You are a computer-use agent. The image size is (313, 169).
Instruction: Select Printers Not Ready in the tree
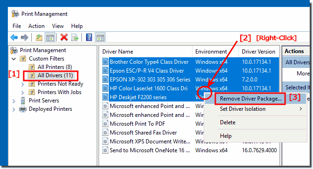pos(60,84)
